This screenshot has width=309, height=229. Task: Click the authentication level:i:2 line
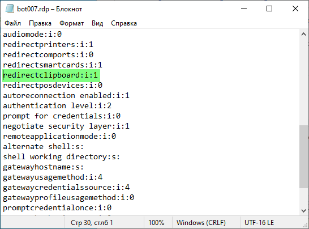point(57,106)
